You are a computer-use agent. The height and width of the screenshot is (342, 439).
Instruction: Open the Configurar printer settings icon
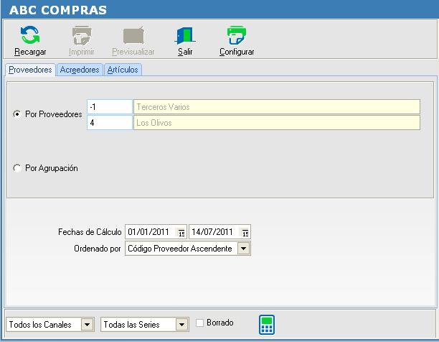(237, 35)
